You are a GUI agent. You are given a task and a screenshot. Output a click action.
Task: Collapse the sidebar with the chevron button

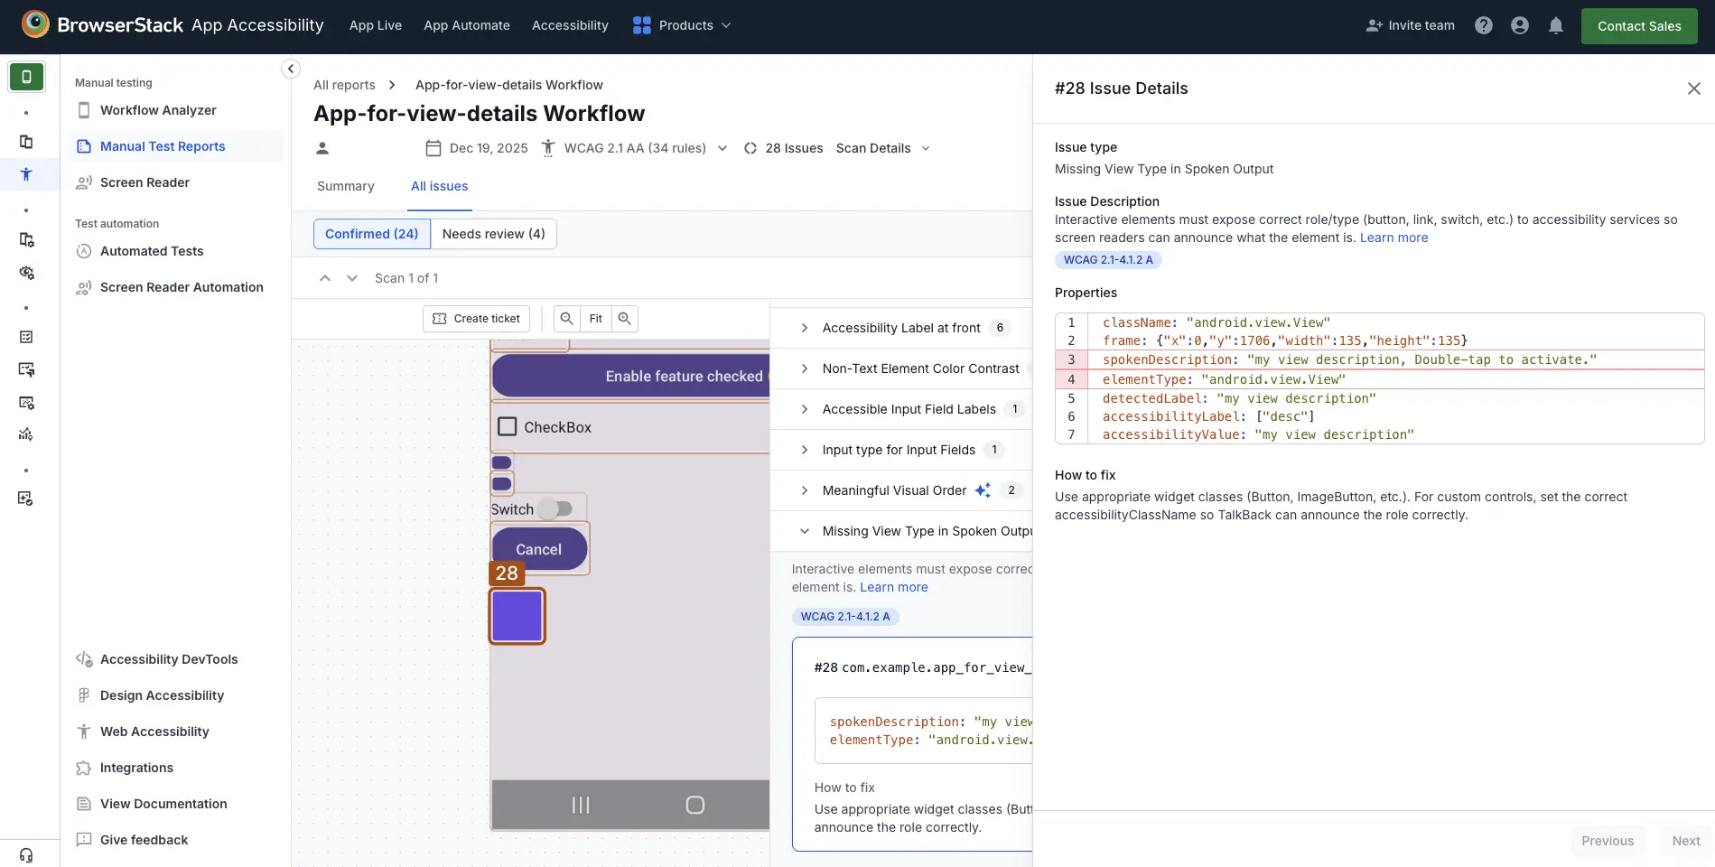coord(291,69)
